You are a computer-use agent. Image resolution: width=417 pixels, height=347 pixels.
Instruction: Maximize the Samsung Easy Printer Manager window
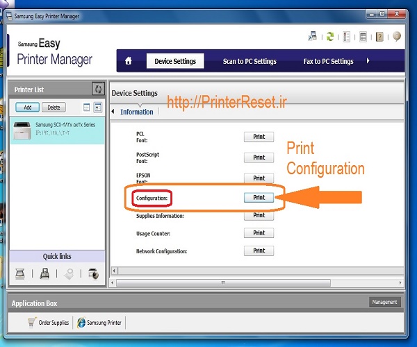(382, 14)
